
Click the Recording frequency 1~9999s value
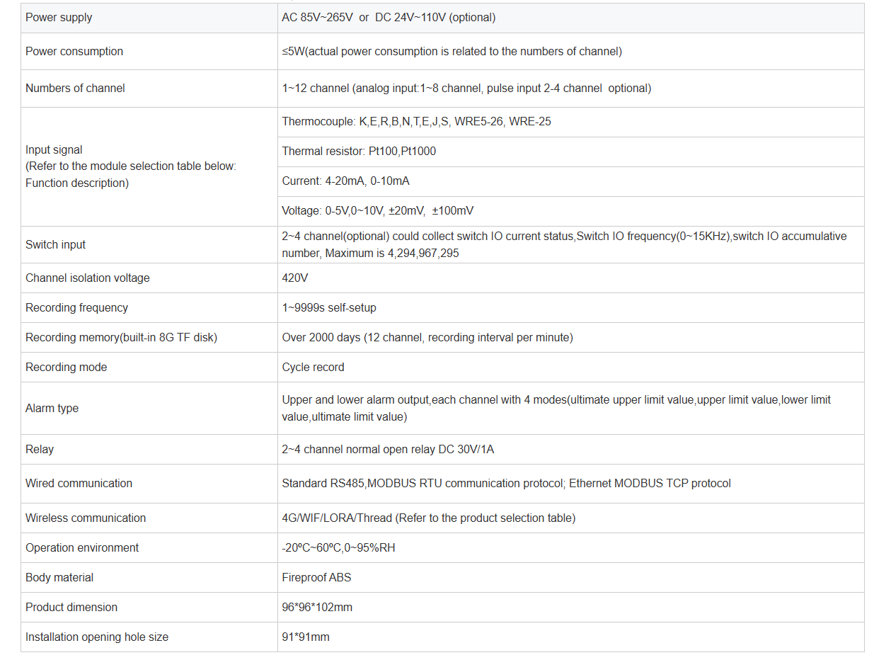pyautogui.click(x=329, y=308)
